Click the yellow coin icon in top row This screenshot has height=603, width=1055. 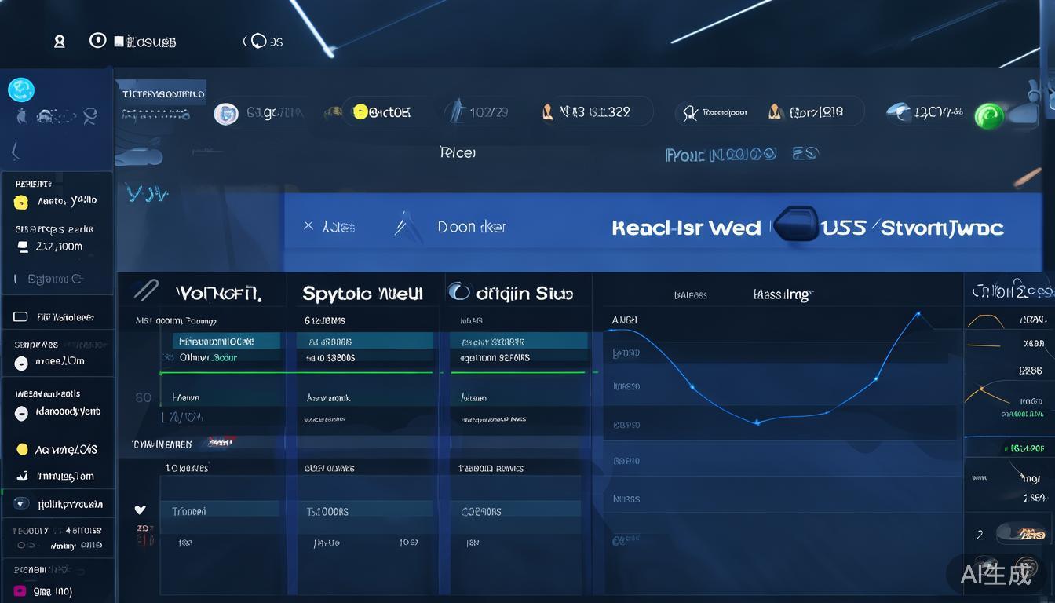coord(360,112)
